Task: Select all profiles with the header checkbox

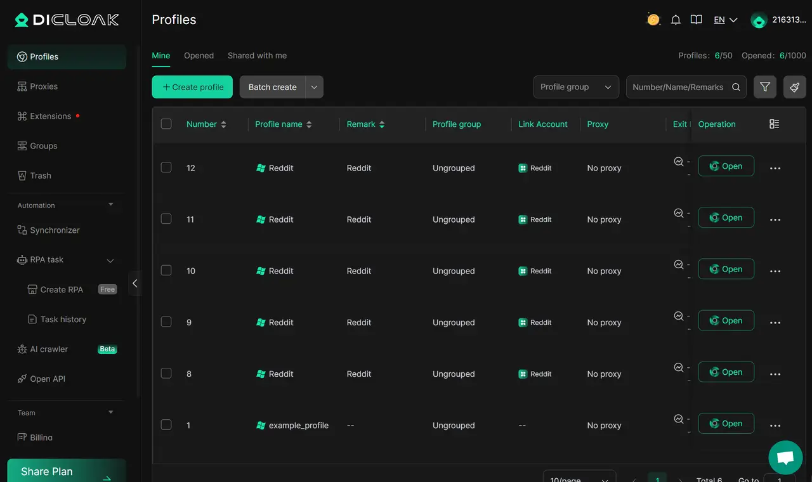Action: pos(166,124)
